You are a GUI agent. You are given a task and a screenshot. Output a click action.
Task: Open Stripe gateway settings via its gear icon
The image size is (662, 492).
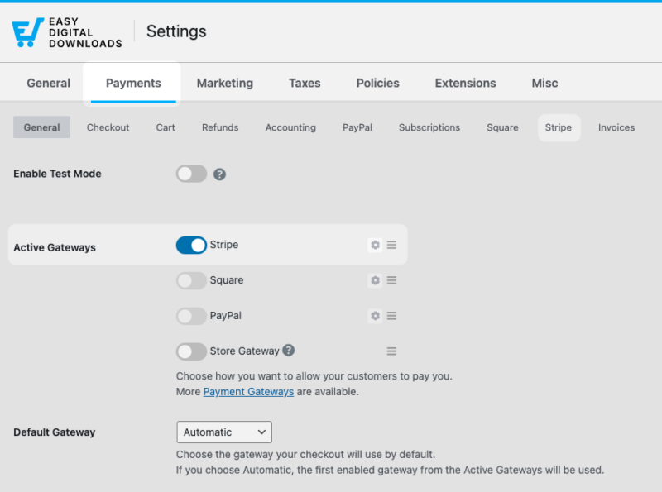(x=375, y=245)
